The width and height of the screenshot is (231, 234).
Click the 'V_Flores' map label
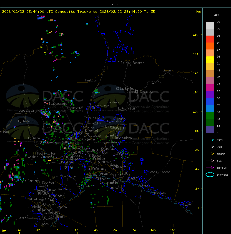point(42,224)
